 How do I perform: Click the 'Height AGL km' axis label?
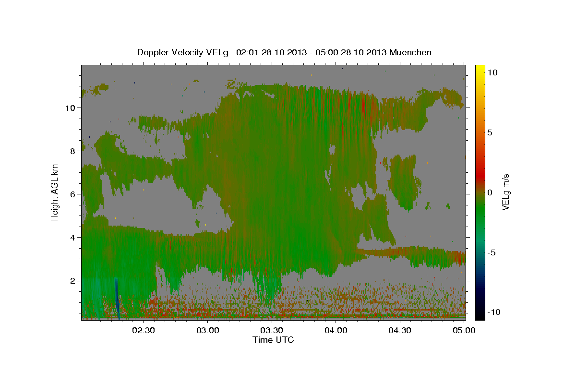[55, 192]
